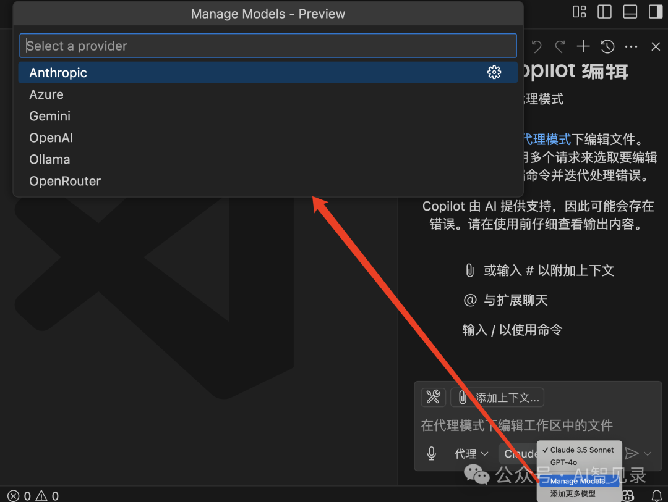Expand the 代理 mode dropdown
668x502 pixels.
click(x=471, y=453)
